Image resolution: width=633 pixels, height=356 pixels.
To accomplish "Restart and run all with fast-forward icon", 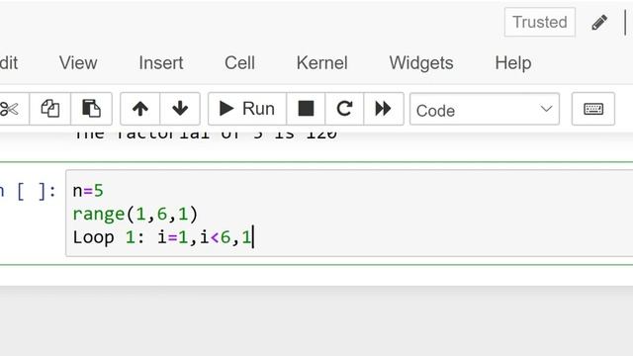I will pos(384,109).
